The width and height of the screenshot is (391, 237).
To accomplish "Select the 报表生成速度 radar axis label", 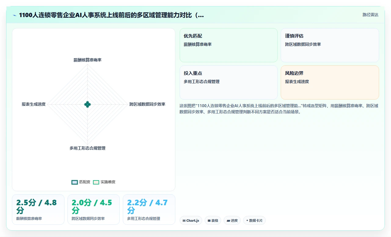I will (34, 104).
